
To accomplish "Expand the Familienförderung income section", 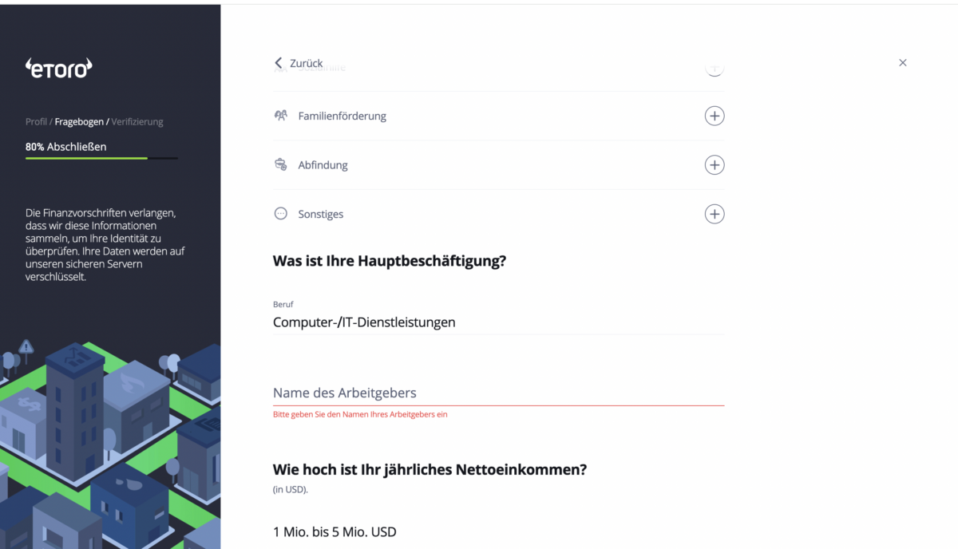I will pyautogui.click(x=715, y=116).
